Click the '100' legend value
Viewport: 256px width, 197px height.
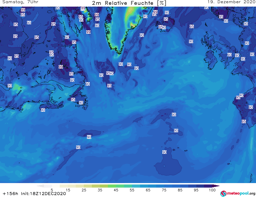tap(212, 190)
